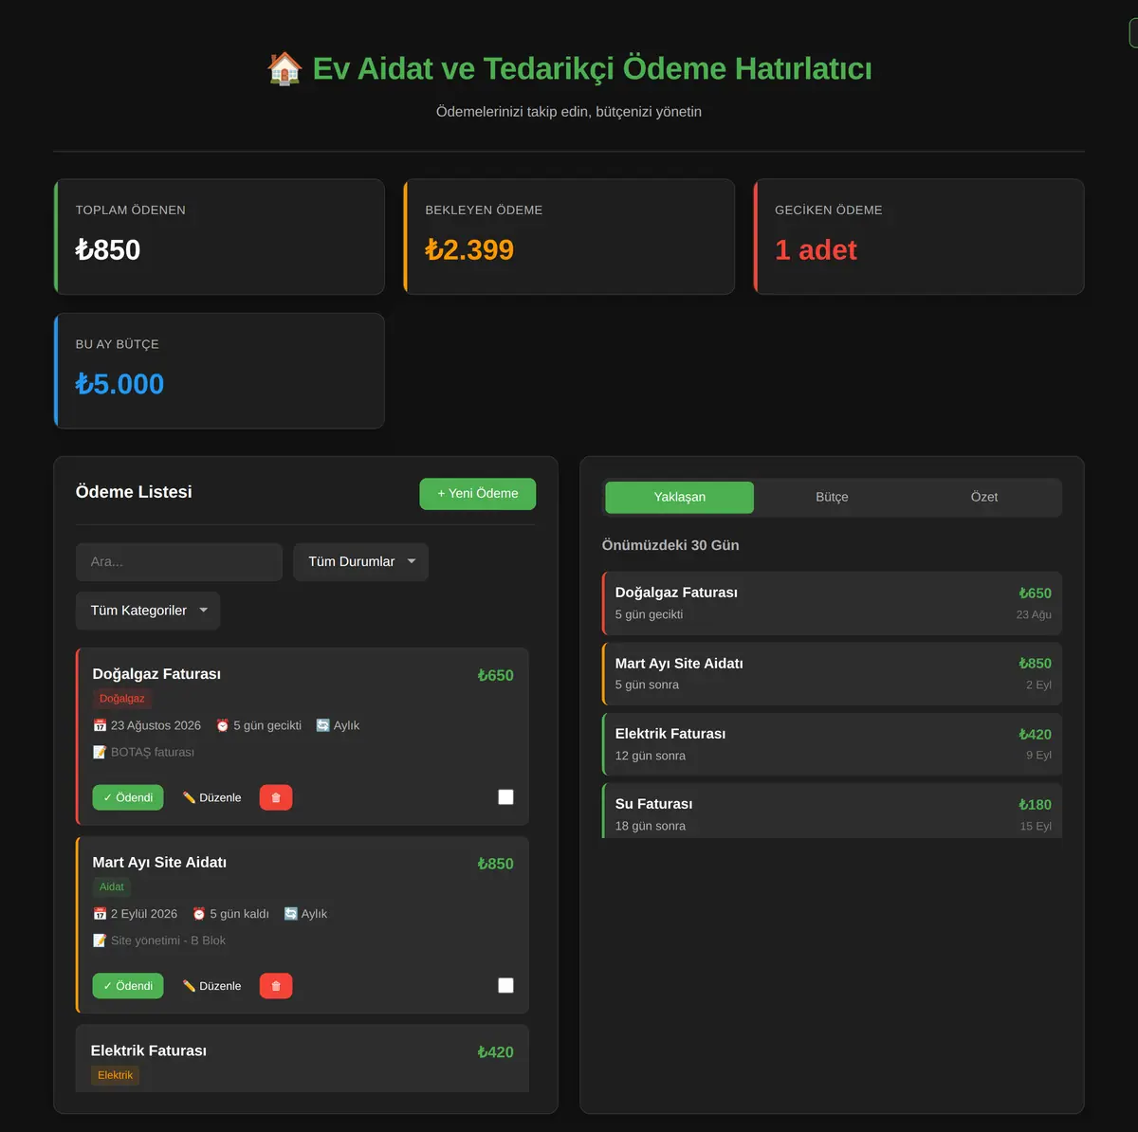Click the Geciken Ödeme 1 adet stat card
Screen dimensions: 1138x1132
(x=919, y=237)
